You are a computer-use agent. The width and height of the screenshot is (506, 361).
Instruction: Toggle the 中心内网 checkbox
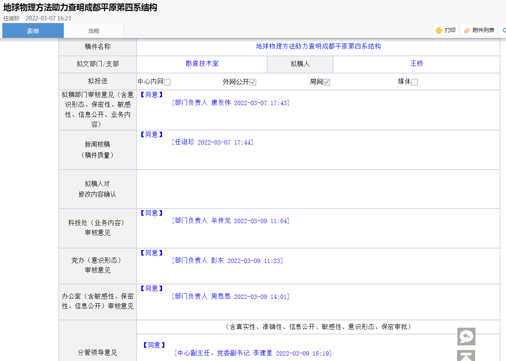point(167,82)
